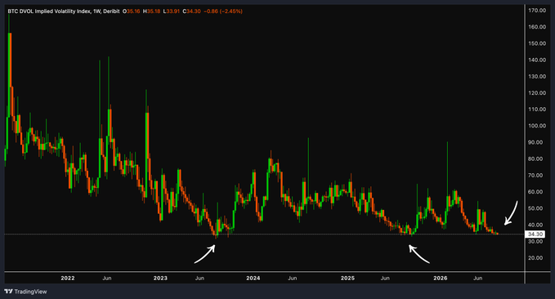Click the 60.00 price axis label
This screenshot has height=299, width=555.
(536, 192)
